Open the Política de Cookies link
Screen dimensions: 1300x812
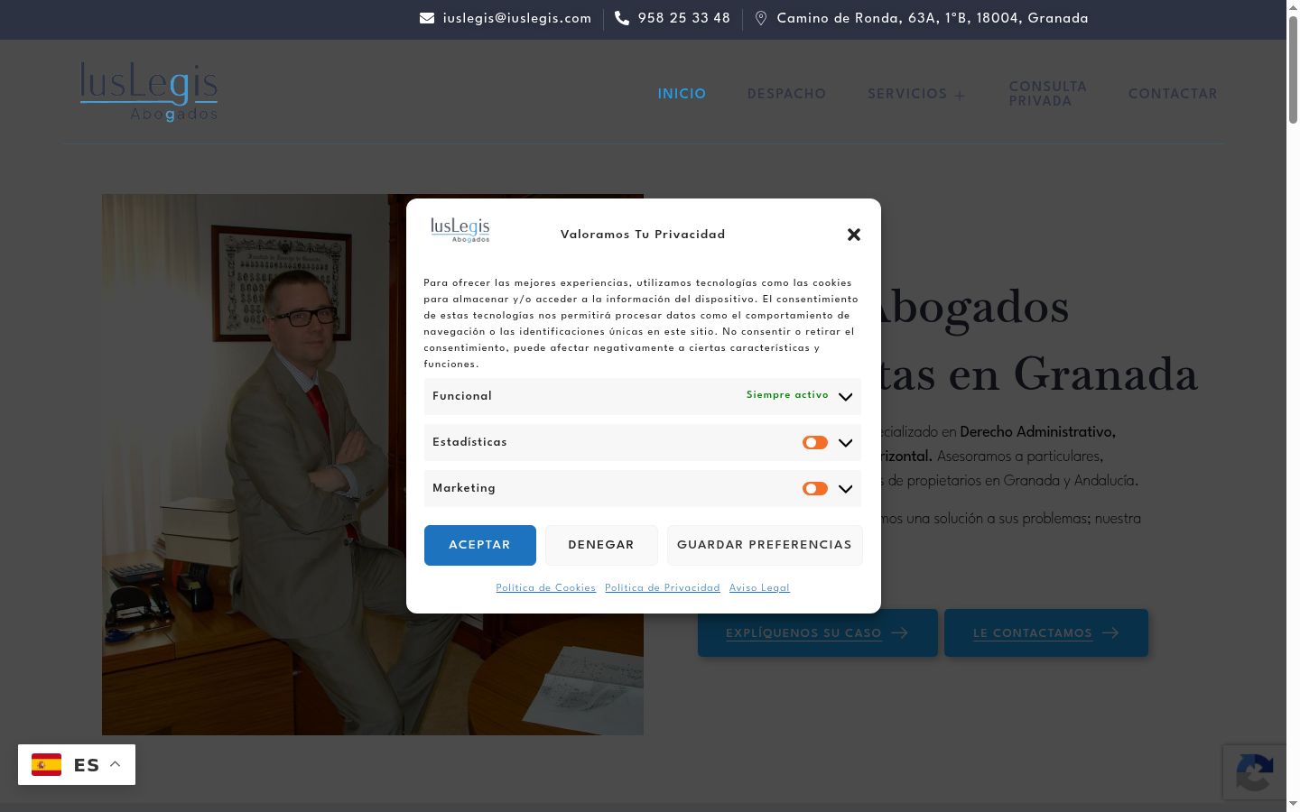point(545,588)
